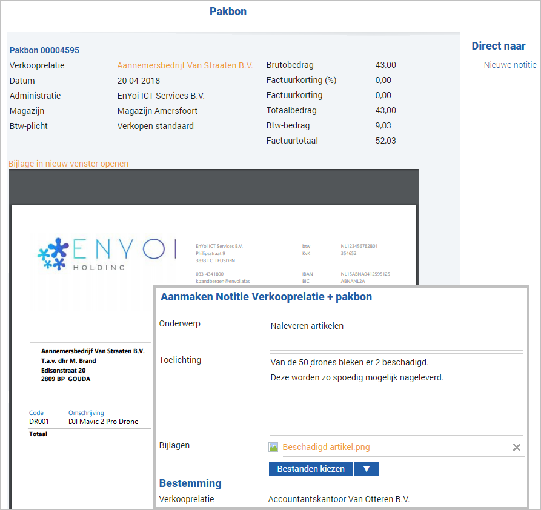
Task: Click the Omschrijving column header
Action: pyautogui.click(x=86, y=412)
